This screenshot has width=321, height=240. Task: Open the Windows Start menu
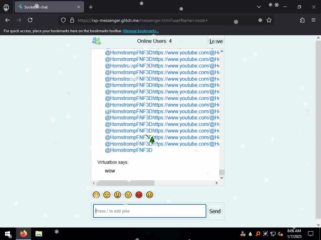tap(8, 234)
